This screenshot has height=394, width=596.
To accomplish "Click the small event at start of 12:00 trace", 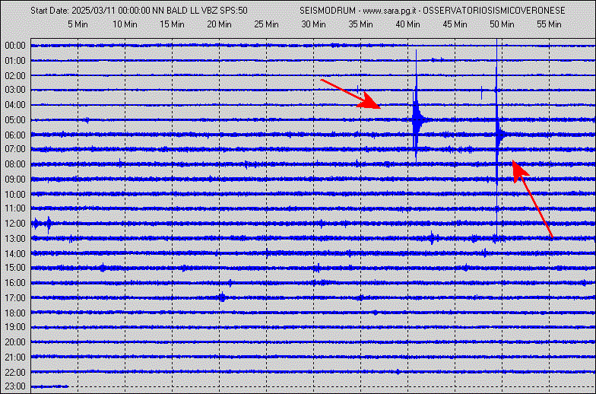I will pos(42,224).
